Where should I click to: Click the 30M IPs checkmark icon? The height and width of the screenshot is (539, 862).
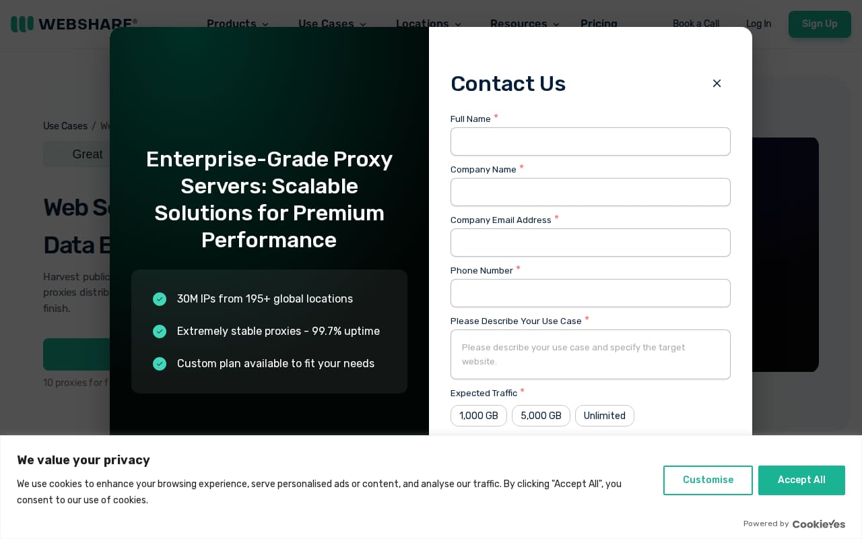tap(160, 299)
